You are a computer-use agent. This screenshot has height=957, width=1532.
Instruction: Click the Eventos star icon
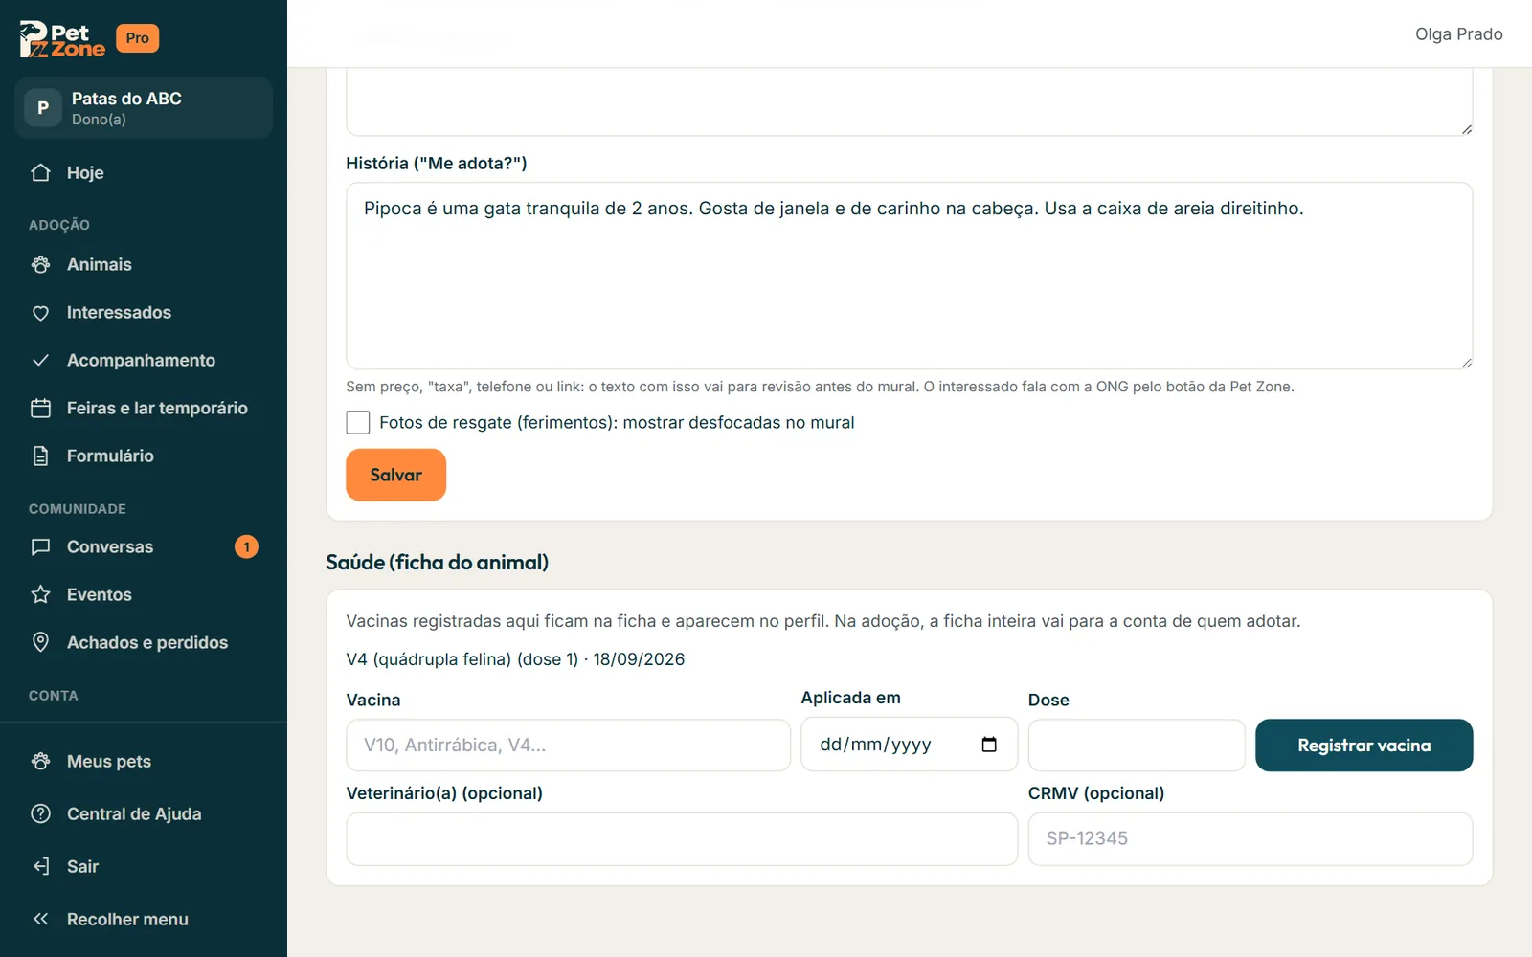click(40, 594)
